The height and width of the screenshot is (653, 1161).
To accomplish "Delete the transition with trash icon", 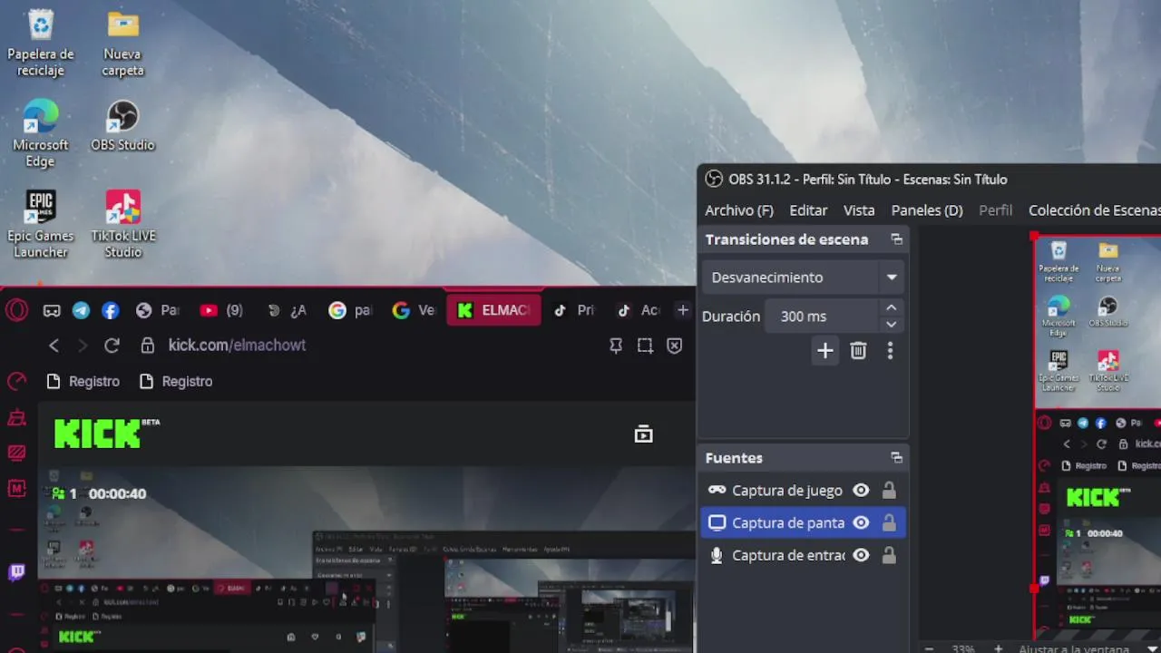I will [x=858, y=351].
